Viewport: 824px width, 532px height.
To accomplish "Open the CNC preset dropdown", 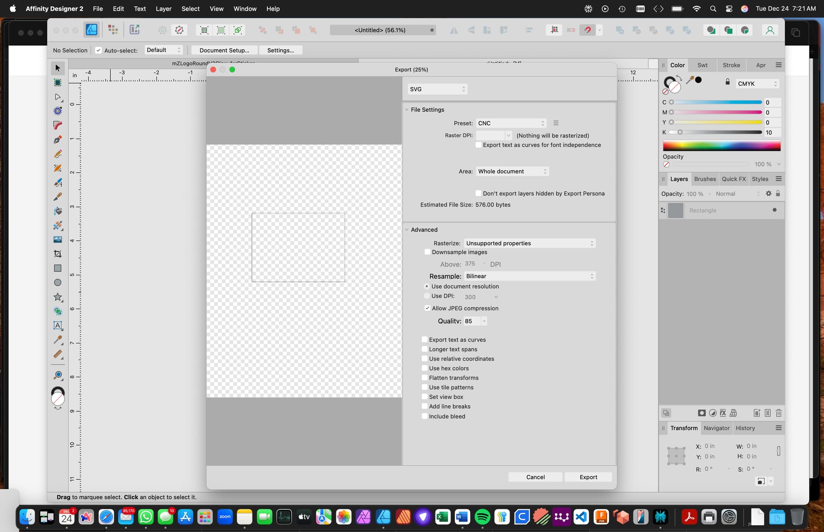I will [x=511, y=123].
